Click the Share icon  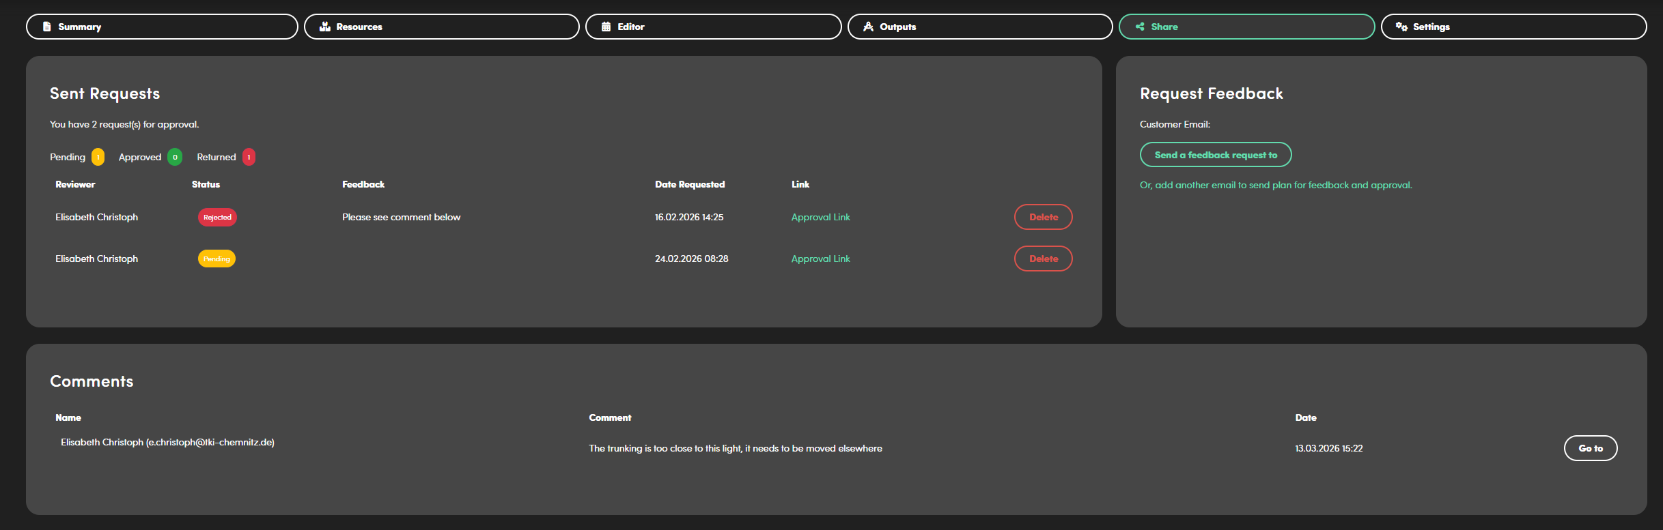(1140, 27)
